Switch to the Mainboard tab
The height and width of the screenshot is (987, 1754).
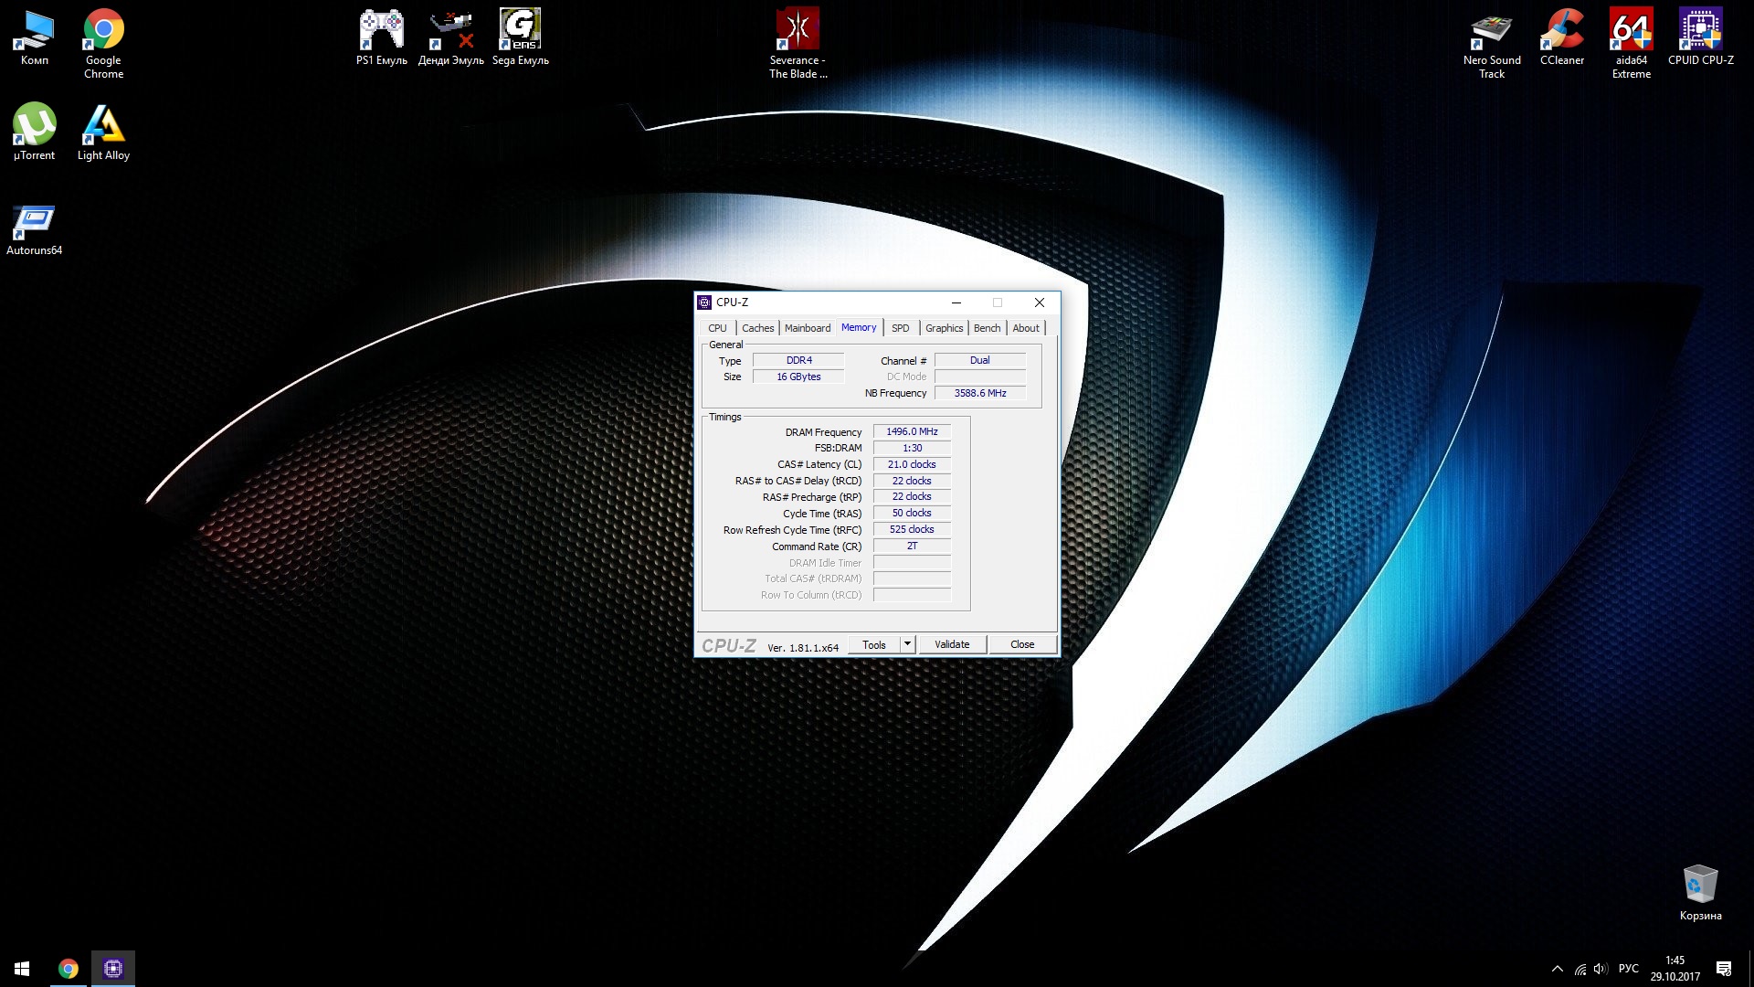807,328
